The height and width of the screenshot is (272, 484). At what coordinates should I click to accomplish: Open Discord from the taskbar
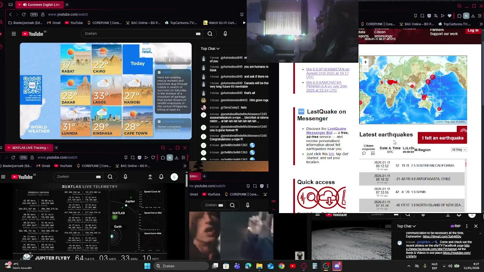point(337,266)
